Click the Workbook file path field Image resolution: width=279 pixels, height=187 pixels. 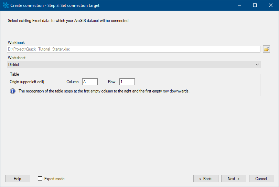[133, 49]
